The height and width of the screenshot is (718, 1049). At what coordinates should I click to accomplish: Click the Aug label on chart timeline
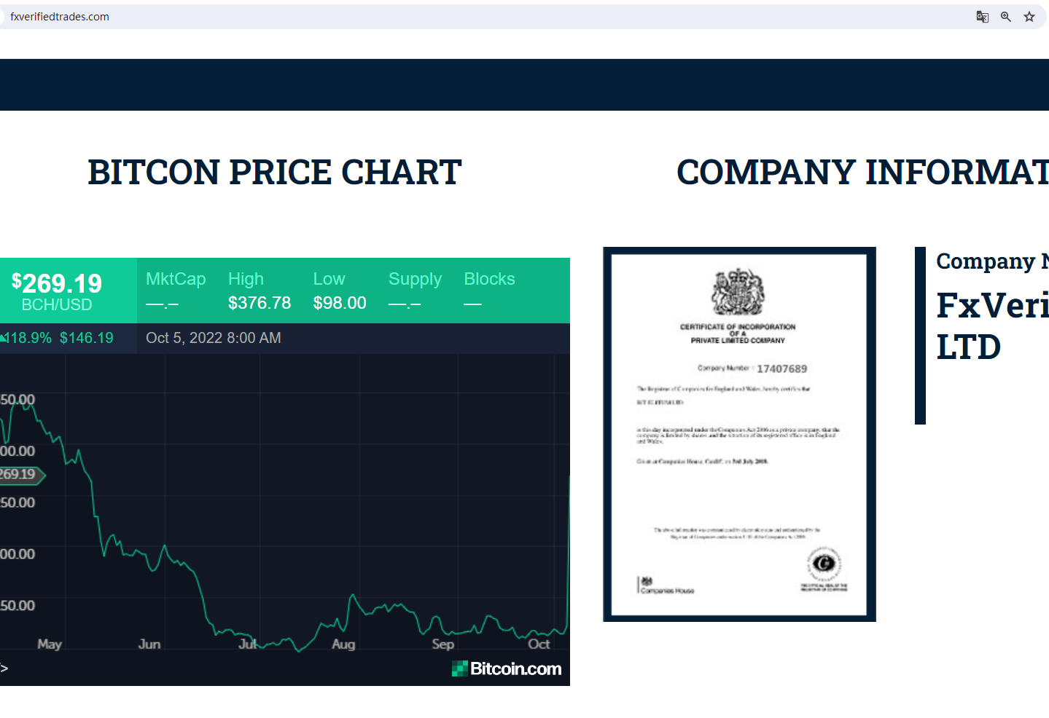pyautogui.click(x=343, y=644)
